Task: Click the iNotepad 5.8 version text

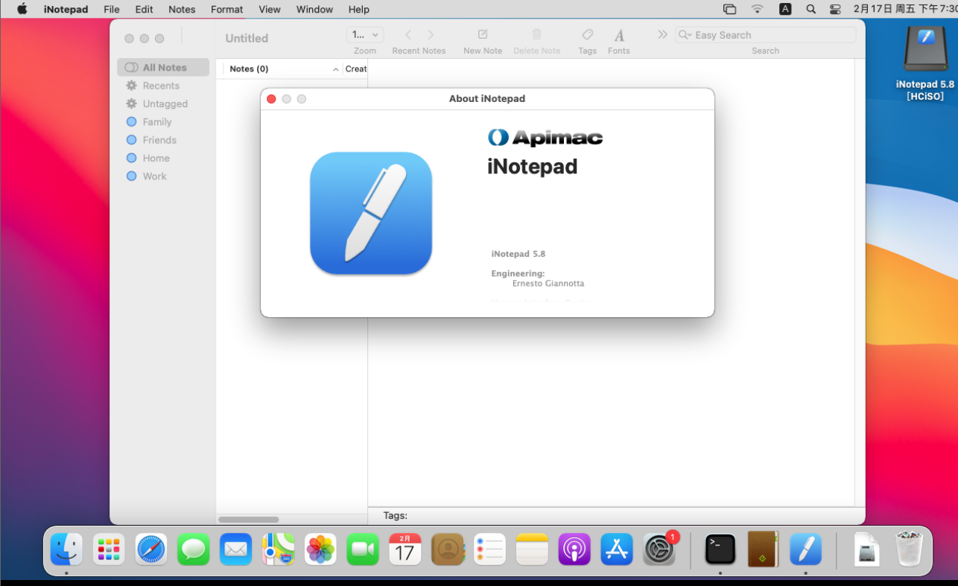Action: [x=518, y=254]
